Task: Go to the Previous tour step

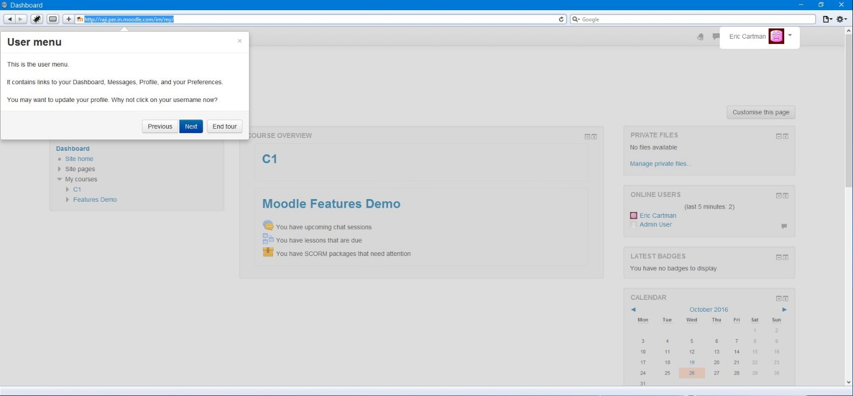Action: pyautogui.click(x=160, y=127)
